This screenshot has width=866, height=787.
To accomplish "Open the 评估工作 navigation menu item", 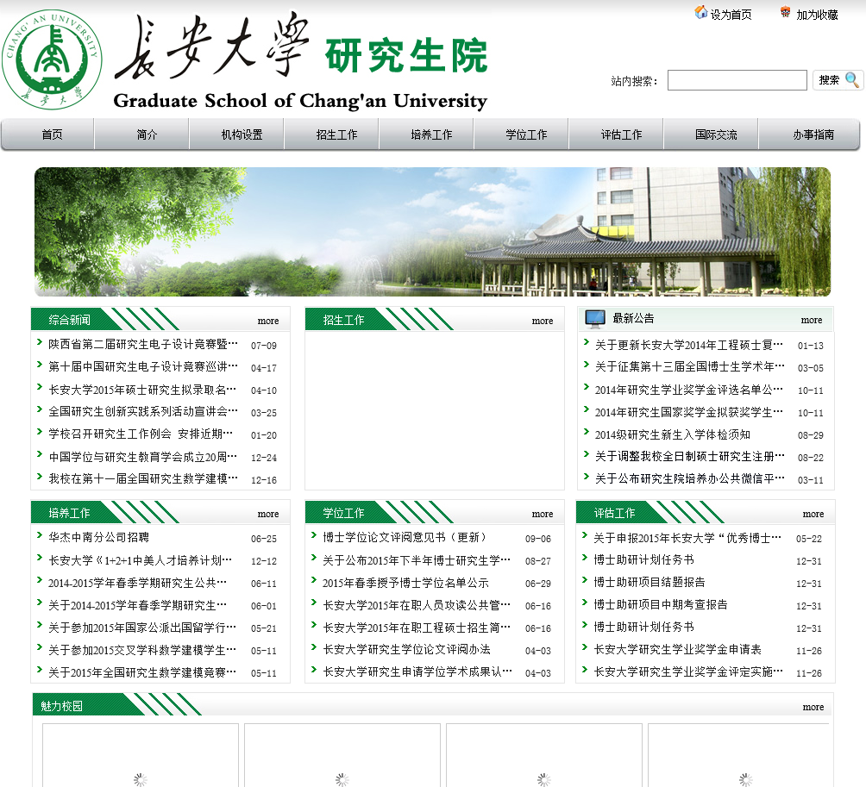I will (621, 134).
